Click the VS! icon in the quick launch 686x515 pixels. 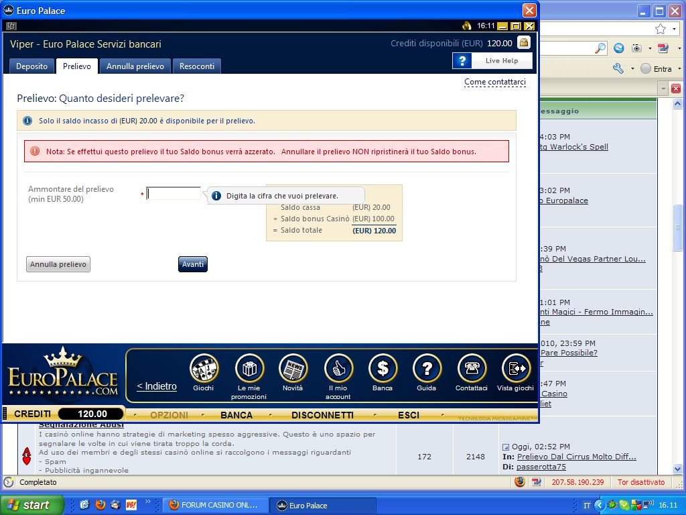pos(131,505)
